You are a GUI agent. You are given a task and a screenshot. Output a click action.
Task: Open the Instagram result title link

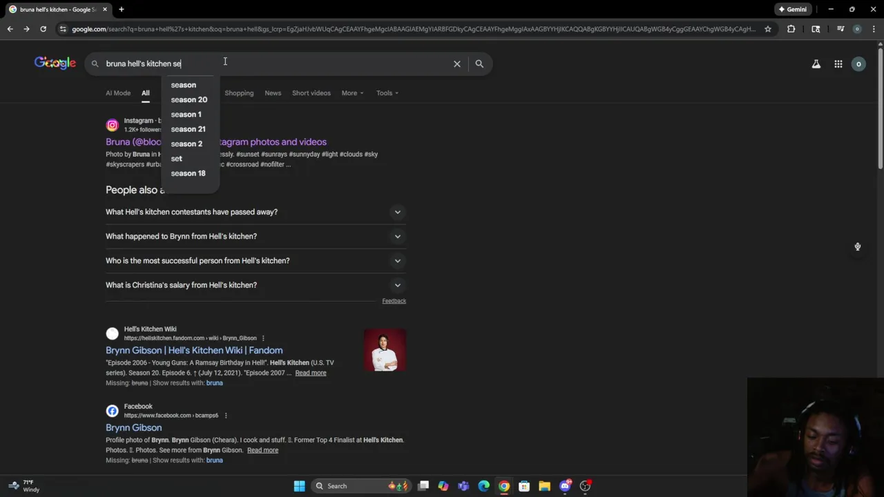(216, 142)
